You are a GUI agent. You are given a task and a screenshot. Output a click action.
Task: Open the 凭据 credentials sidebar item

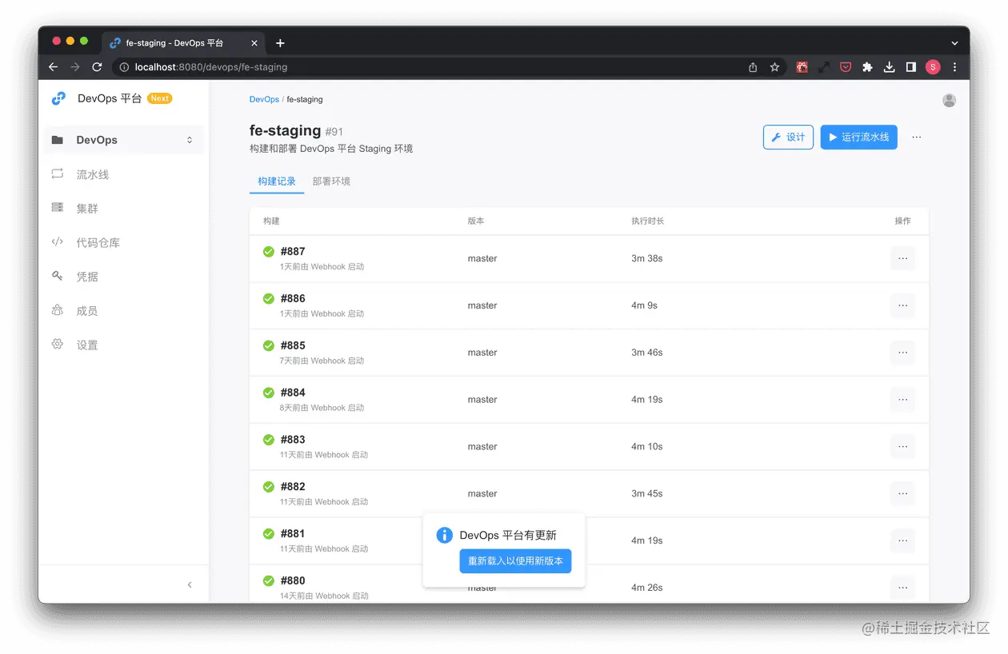124,277
